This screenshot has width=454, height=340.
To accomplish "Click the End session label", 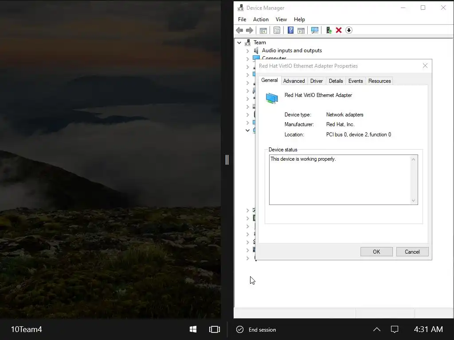I will tap(262, 329).
